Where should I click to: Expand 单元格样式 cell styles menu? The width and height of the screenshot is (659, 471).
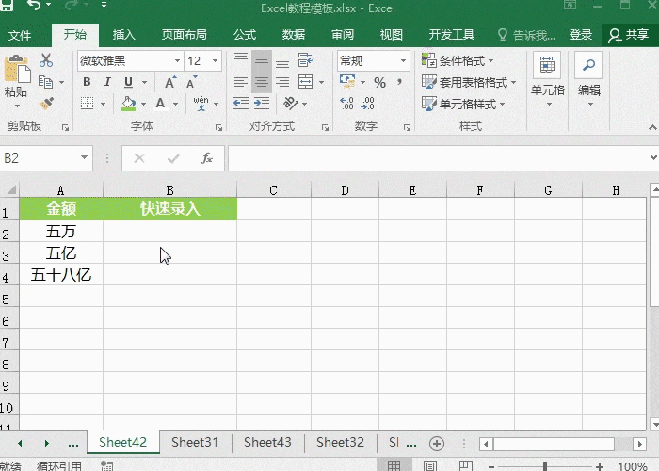[463, 104]
